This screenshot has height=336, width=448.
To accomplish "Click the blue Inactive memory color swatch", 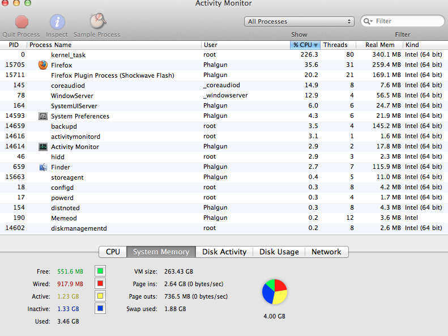I will click(100, 309).
